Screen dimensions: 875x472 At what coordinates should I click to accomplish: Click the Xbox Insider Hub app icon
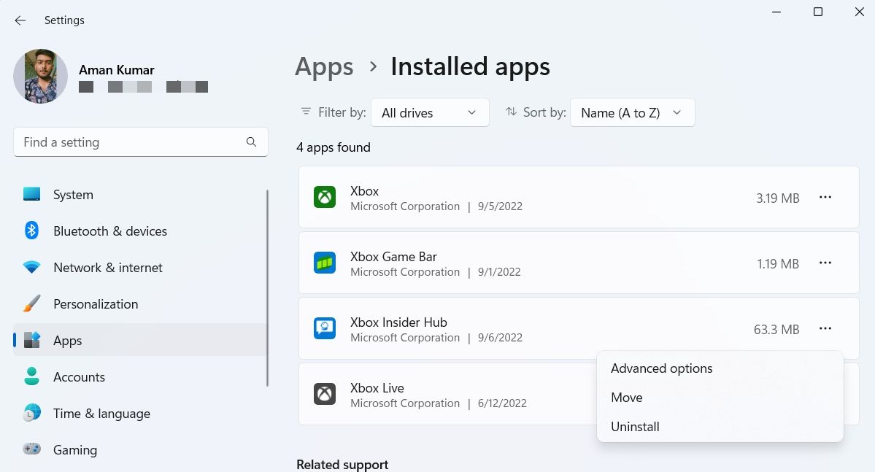pos(324,328)
